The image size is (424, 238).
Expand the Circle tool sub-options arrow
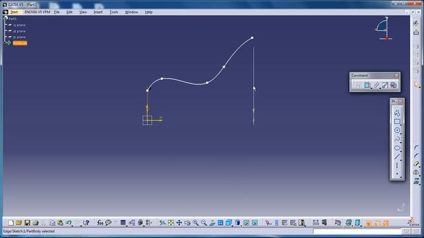tap(401, 134)
